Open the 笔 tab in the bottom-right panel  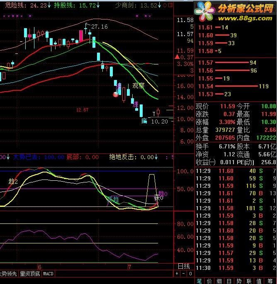pos(199,281)
